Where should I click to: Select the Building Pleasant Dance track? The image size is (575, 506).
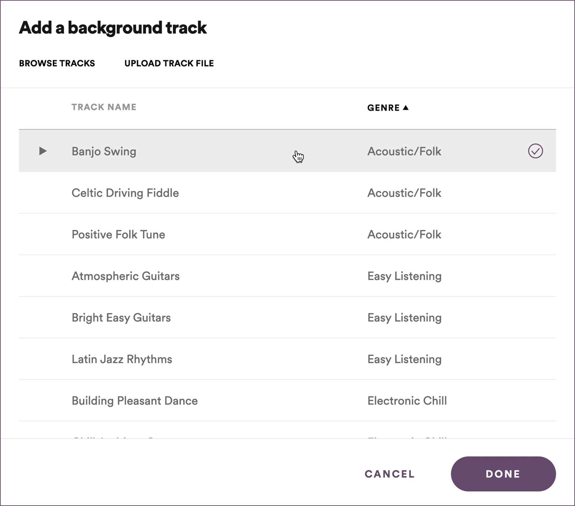click(134, 400)
